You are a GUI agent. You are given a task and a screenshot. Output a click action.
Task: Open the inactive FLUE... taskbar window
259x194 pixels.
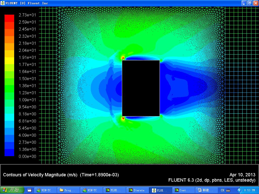click(x=115, y=190)
